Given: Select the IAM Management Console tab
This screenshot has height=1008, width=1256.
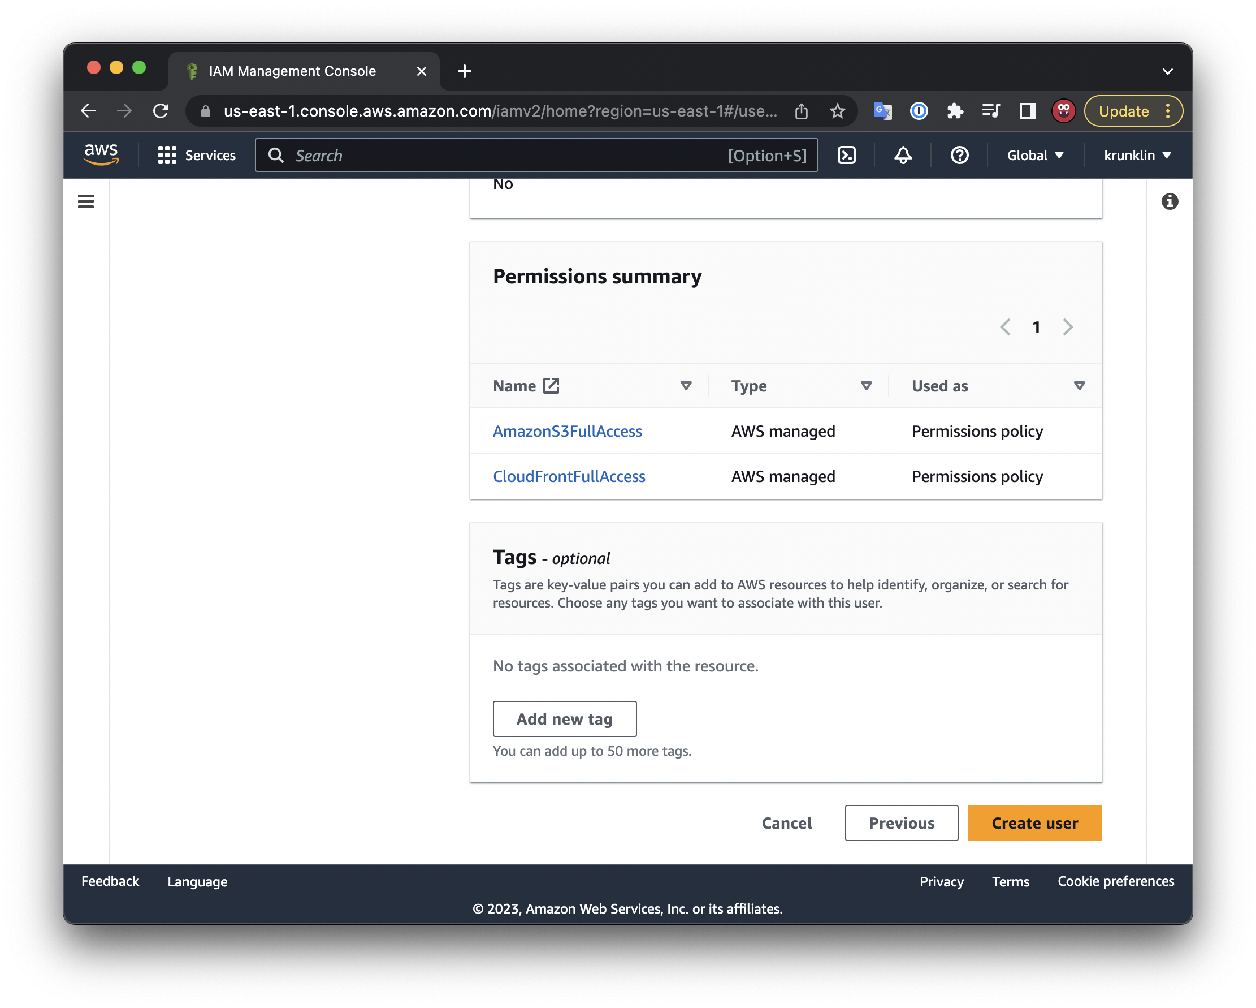Looking at the screenshot, I should (x=292, y=71).
